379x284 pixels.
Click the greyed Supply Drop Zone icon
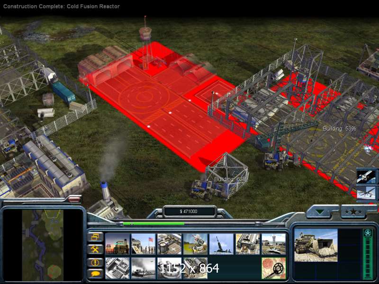(x=144, y=268)
